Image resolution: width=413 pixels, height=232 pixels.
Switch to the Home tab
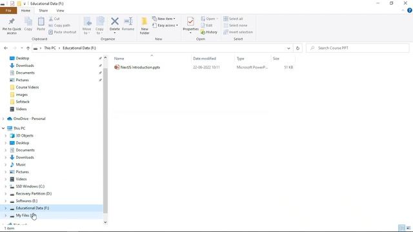26,10
